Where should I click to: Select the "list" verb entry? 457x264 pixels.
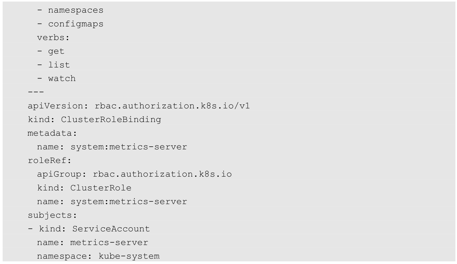tap(59, 65)
